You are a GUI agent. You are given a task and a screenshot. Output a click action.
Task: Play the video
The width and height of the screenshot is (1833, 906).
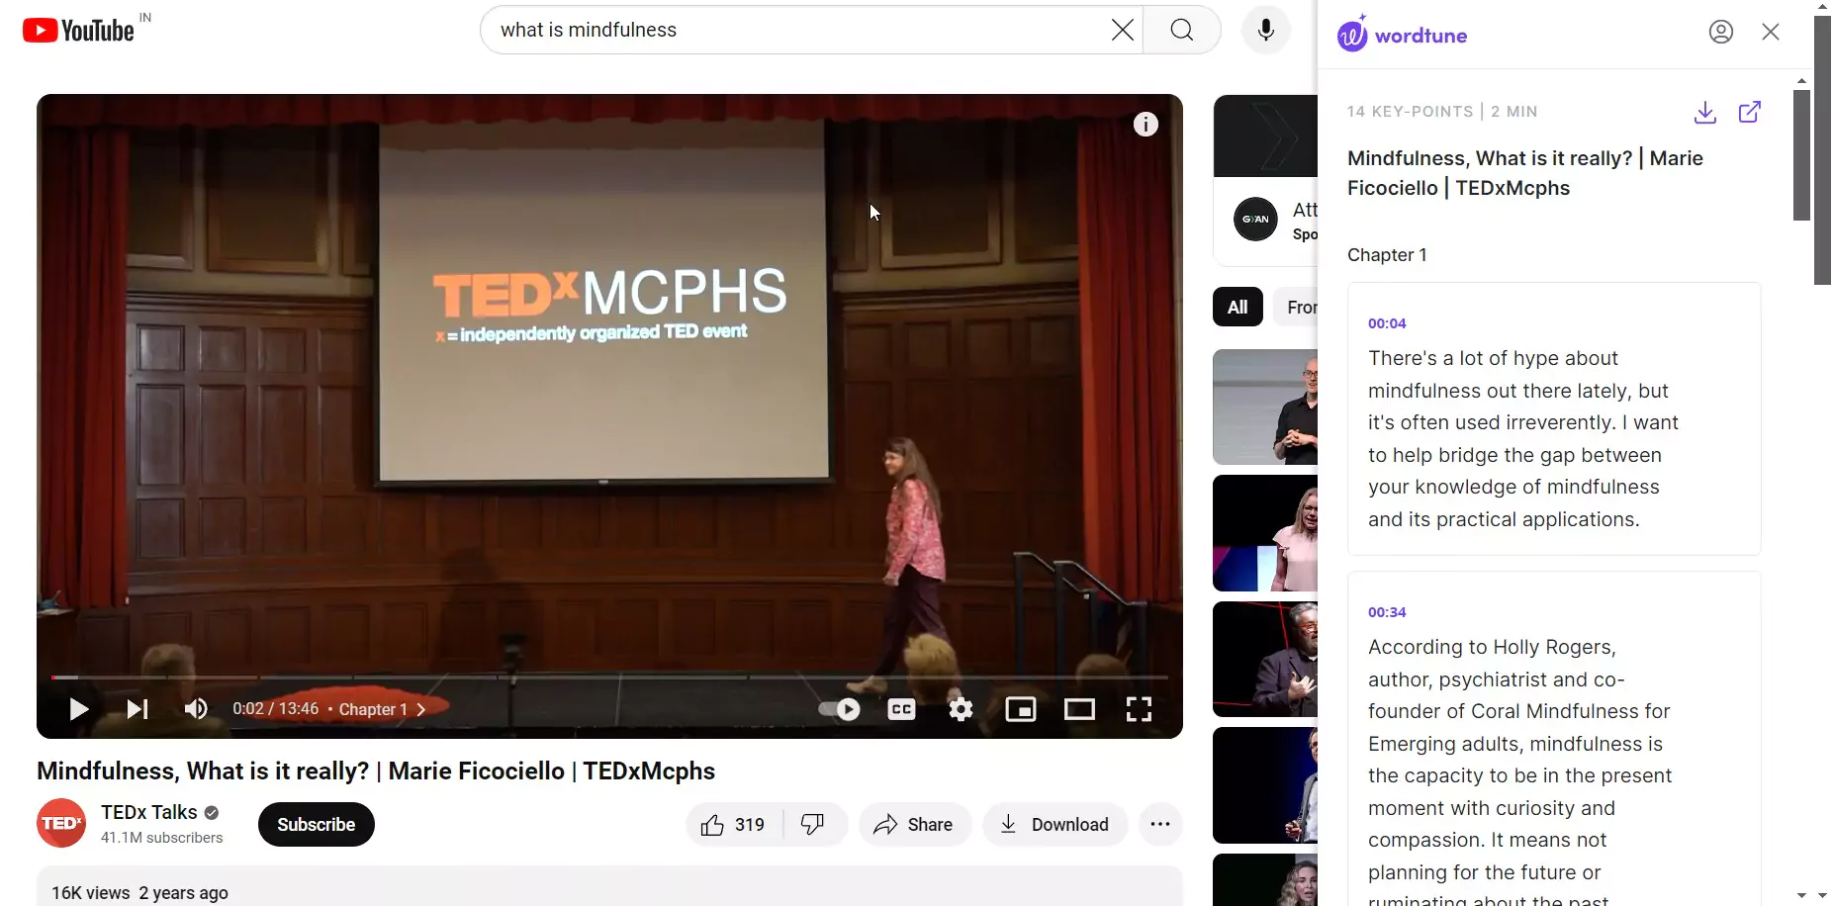(78, 709)
